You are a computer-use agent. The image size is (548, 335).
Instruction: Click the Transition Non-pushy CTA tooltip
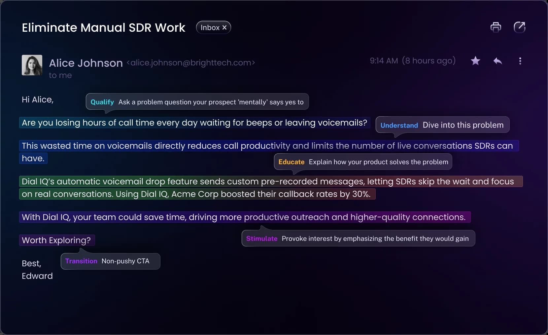pos(111,261)
